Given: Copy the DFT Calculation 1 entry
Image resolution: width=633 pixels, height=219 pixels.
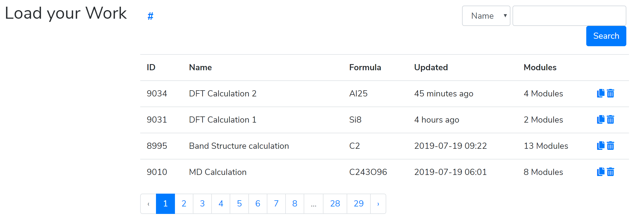Looking at the screenshot, I should coord(600,119).
